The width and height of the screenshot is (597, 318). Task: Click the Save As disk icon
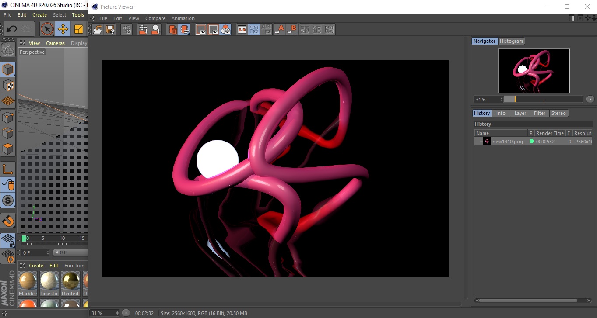point(110,30)
